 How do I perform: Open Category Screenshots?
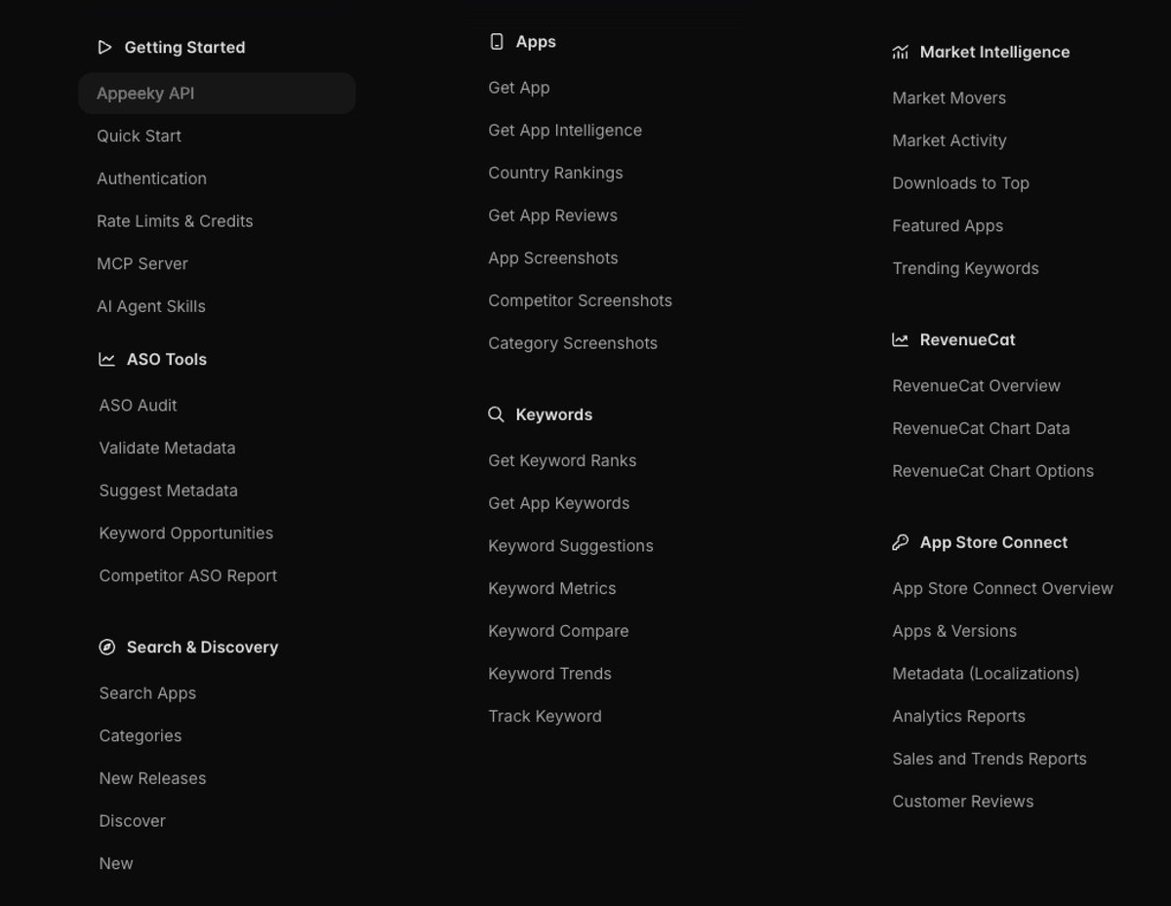coord(573,343)
